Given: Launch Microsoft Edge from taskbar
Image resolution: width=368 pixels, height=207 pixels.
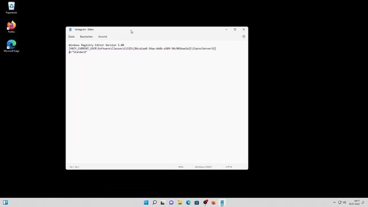Looking at the screenshot, I should (188, 202).
